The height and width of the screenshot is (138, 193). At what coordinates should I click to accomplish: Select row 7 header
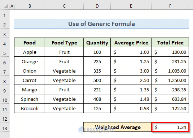pyautogui.click(x=5, y=71)
